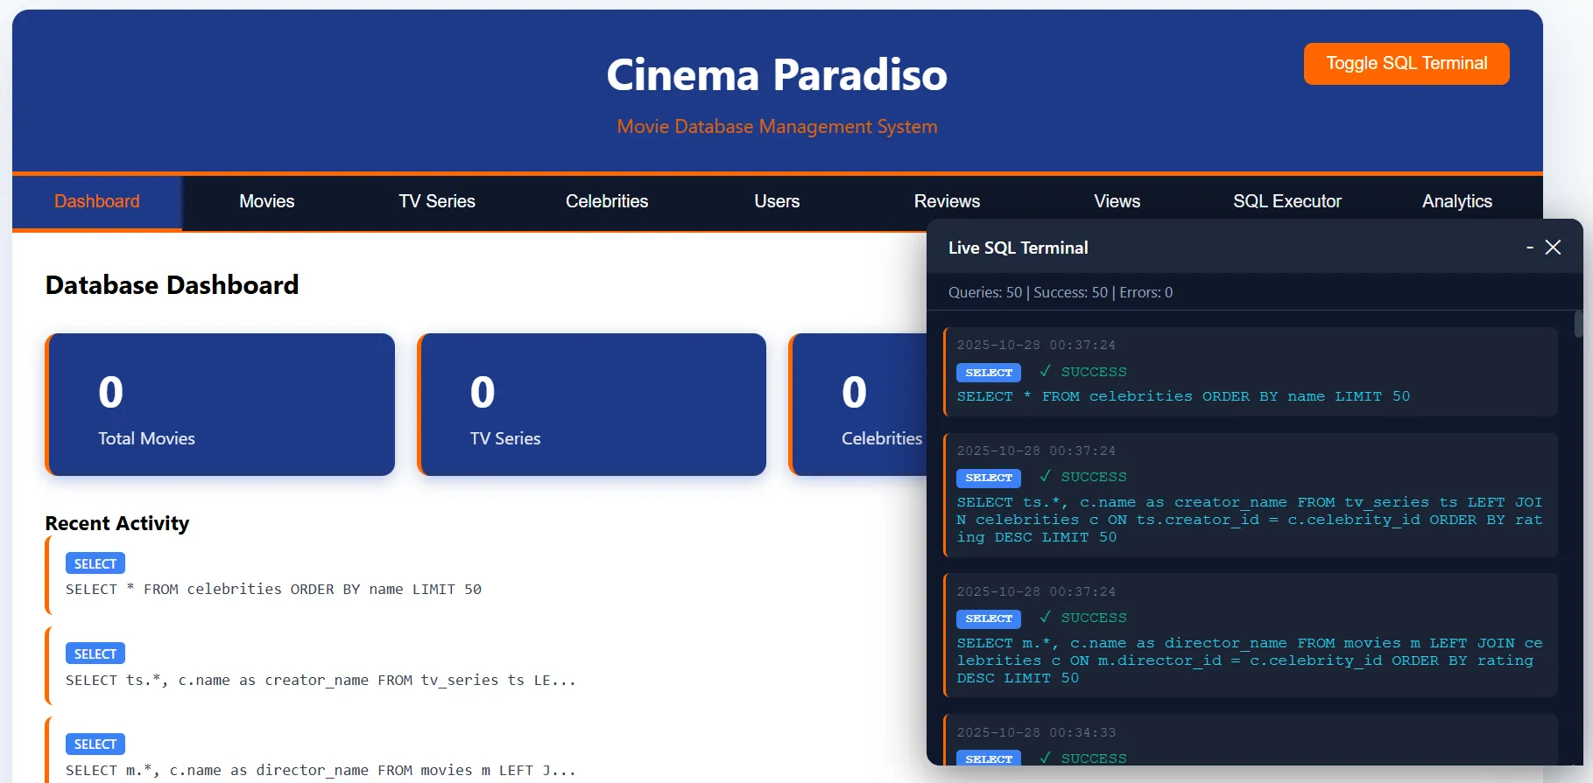
Task: Click terminal query text selecting from movies
Action: (1250, 661)
